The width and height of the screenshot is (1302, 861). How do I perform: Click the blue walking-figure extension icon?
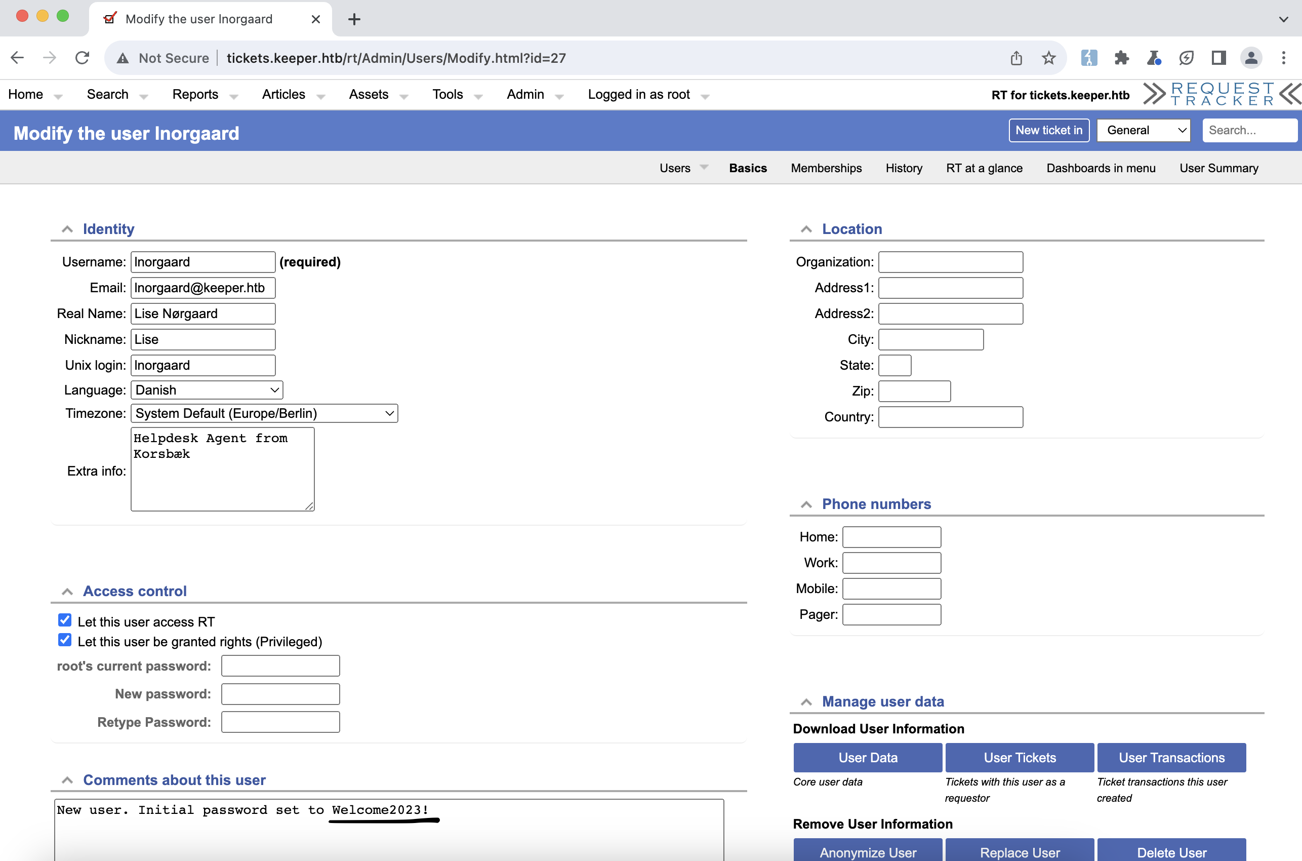click(1088, 58)
